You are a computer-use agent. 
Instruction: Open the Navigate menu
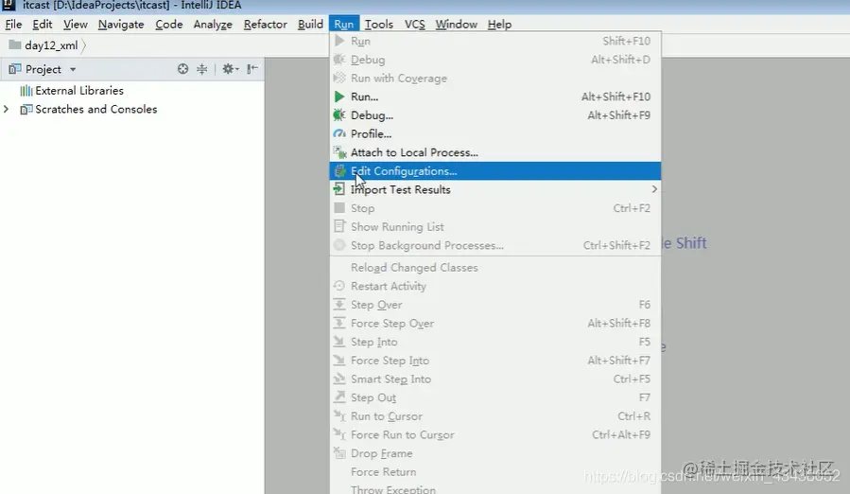coord(121,25)
